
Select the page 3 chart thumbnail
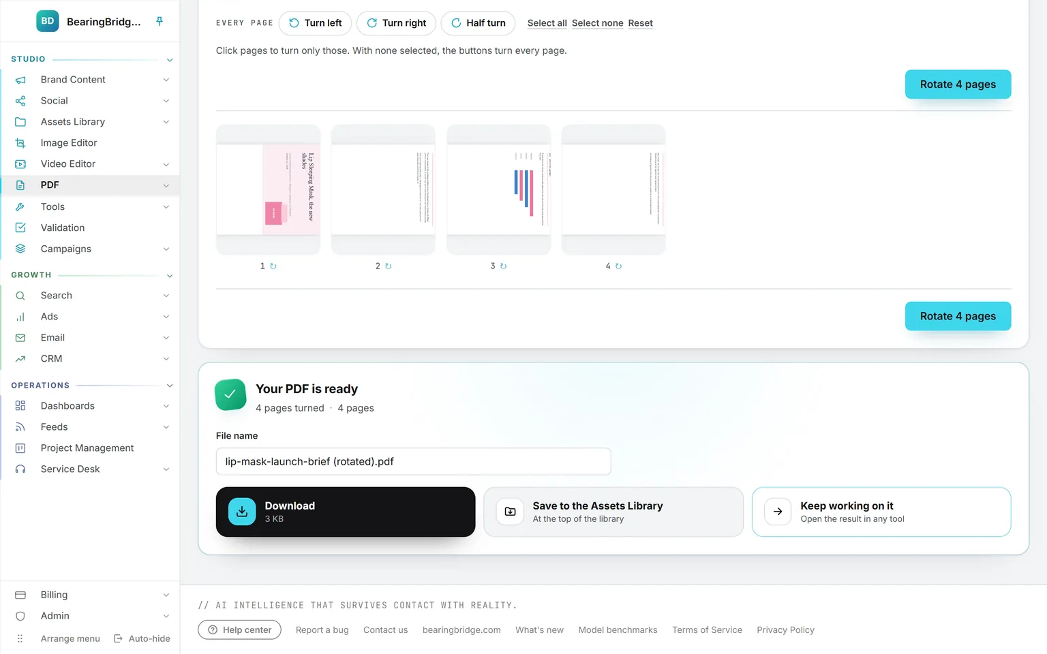pyautogui.click(x=498, y=189)
